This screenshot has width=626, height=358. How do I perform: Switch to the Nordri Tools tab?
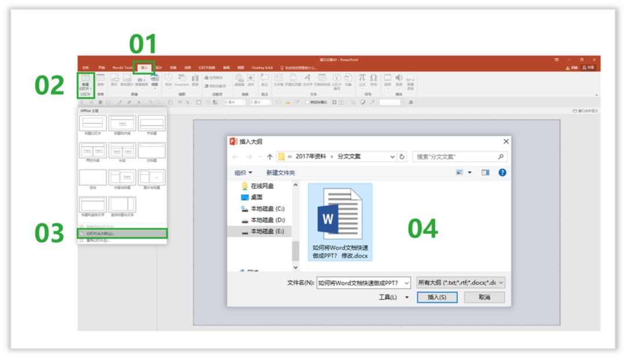click(x=122, y=68)
